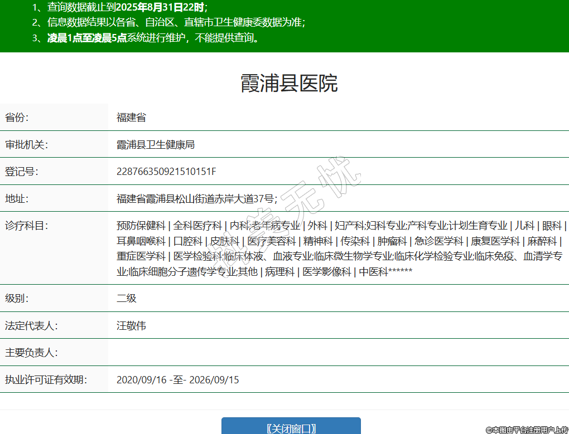Screen dimensions: 569x434
Task: Click the address text 福建省霞浦县松山街道赤岸大道37号
Action: click(196, 199)
